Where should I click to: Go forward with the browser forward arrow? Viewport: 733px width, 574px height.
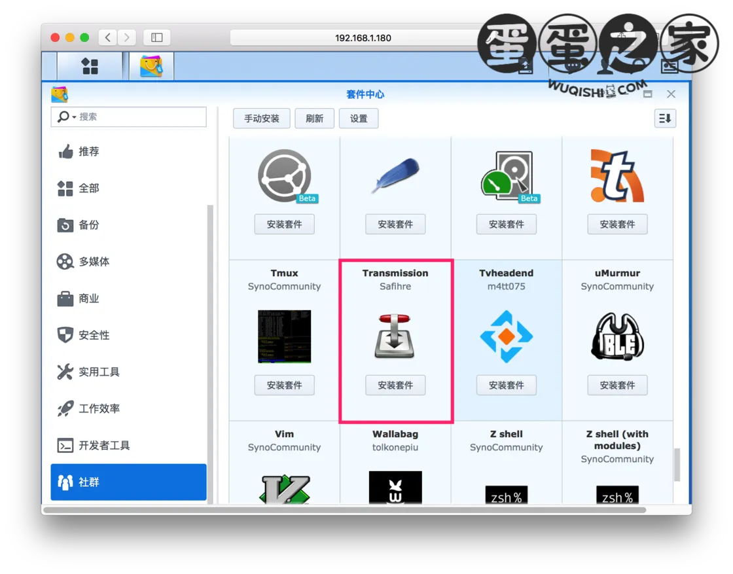pyautogui.click(x=127, y=37)
